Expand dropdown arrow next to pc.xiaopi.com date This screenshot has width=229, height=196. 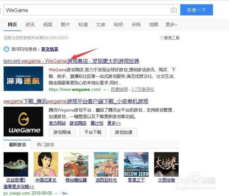[56, 193]
